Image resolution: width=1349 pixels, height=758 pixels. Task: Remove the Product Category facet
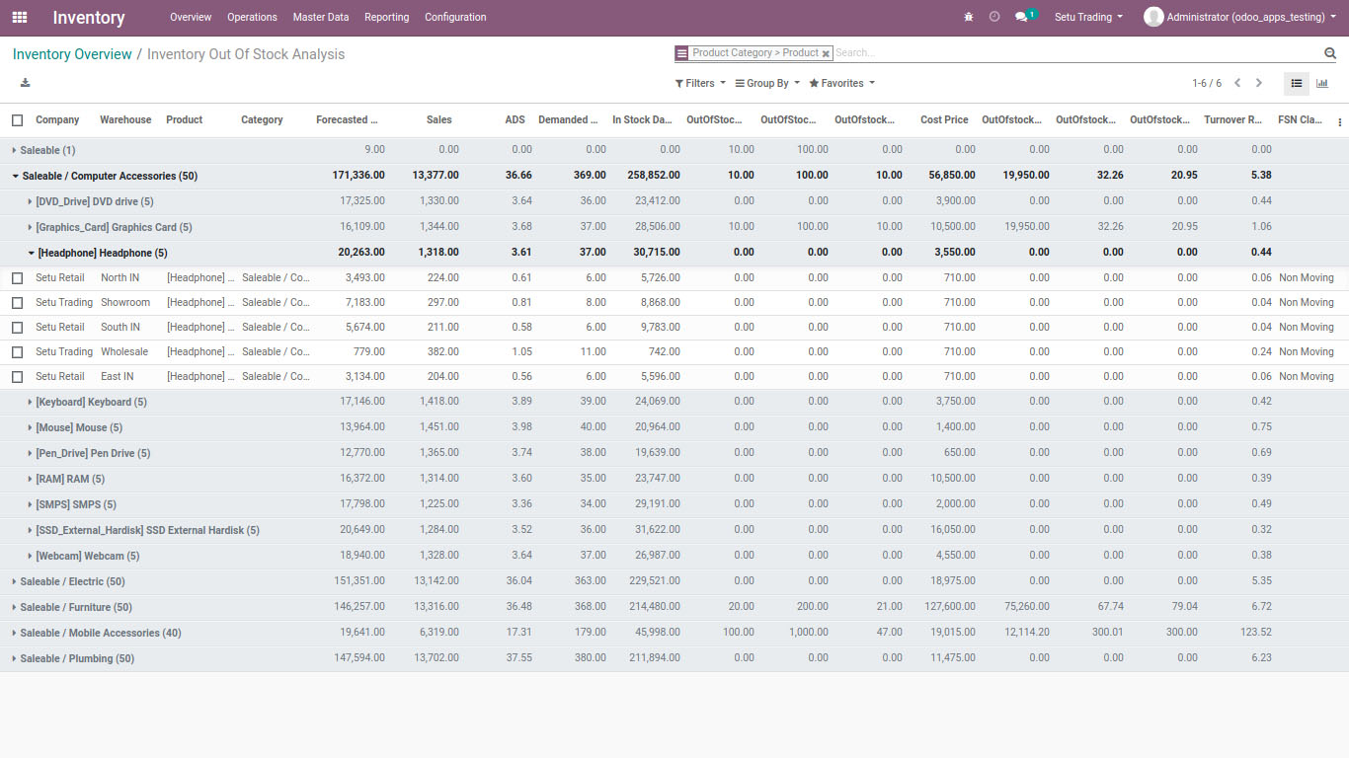click(826, 53)
